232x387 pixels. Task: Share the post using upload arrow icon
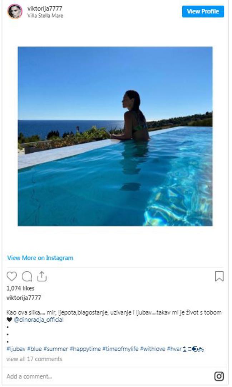click(42, 276)
